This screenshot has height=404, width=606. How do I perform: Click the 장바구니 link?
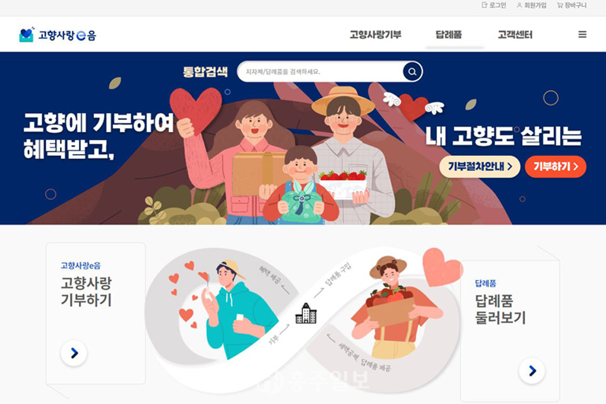tap(576, 5)
